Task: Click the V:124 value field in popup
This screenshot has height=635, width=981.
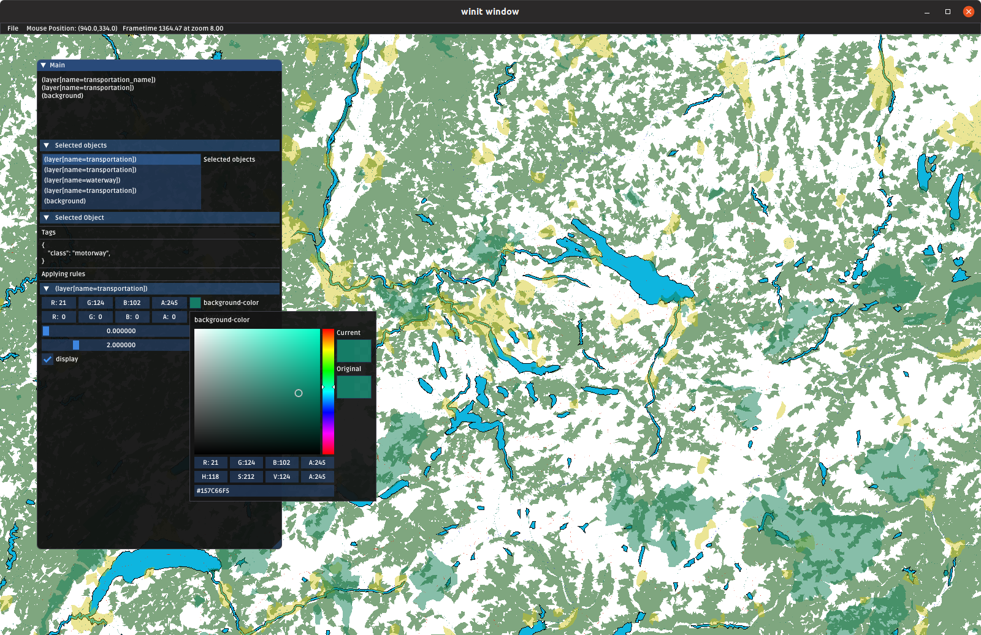Action: pyautogui.click(x=281, y=476)
